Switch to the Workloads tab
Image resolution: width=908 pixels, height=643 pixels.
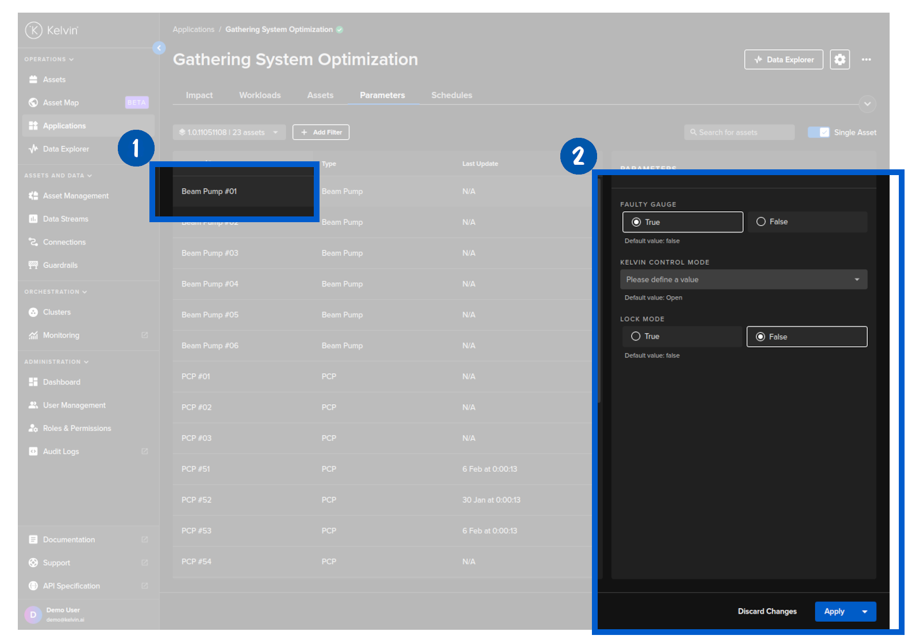tap(260, 95)
